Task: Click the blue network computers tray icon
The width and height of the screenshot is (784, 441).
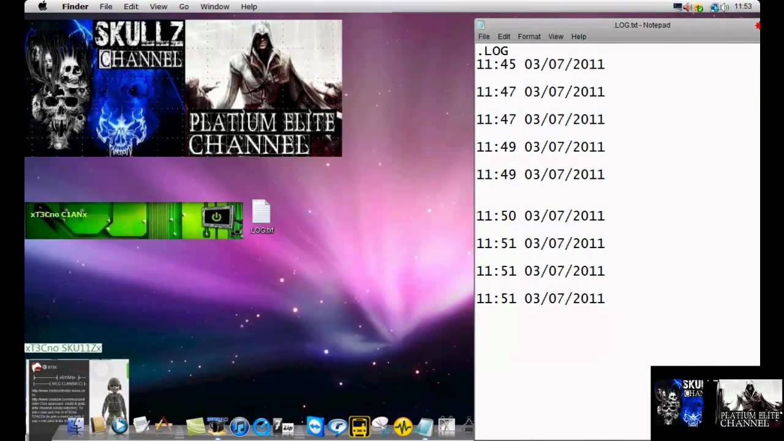Action: click(714, 7)
